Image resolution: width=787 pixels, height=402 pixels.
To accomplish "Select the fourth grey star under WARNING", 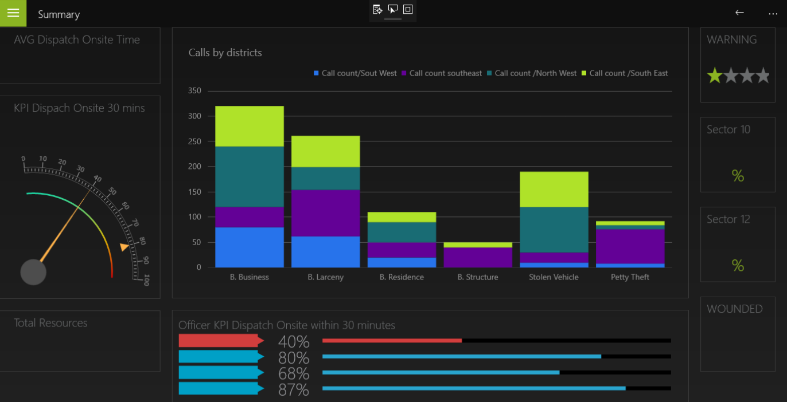I will point(762,75).
